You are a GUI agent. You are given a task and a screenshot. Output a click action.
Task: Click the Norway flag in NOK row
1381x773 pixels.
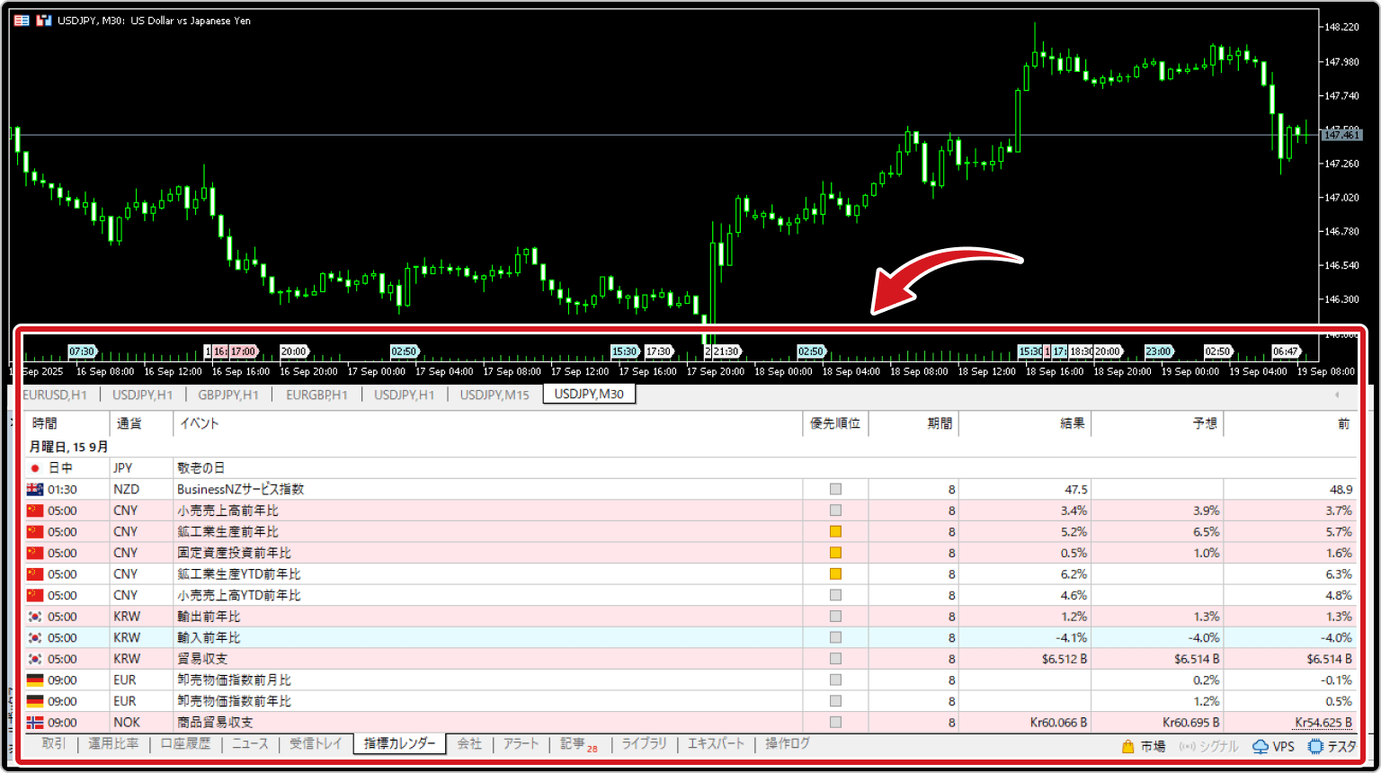pyautogui.click(x=35, y=723)
